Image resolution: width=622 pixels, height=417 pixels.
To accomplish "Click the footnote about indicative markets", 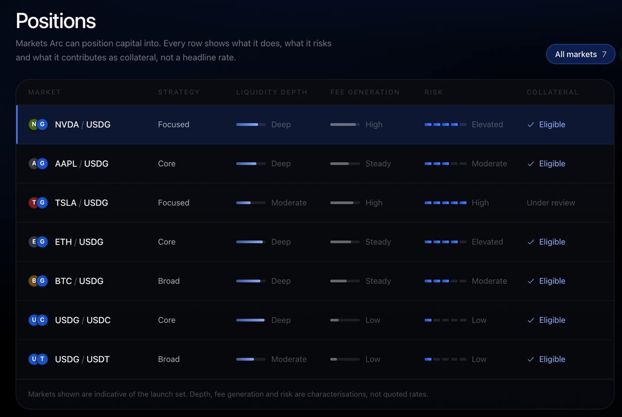I will [x=228, y=394].
